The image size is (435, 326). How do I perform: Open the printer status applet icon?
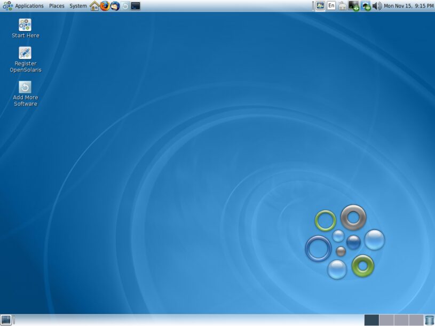click(x=342, y=5)
